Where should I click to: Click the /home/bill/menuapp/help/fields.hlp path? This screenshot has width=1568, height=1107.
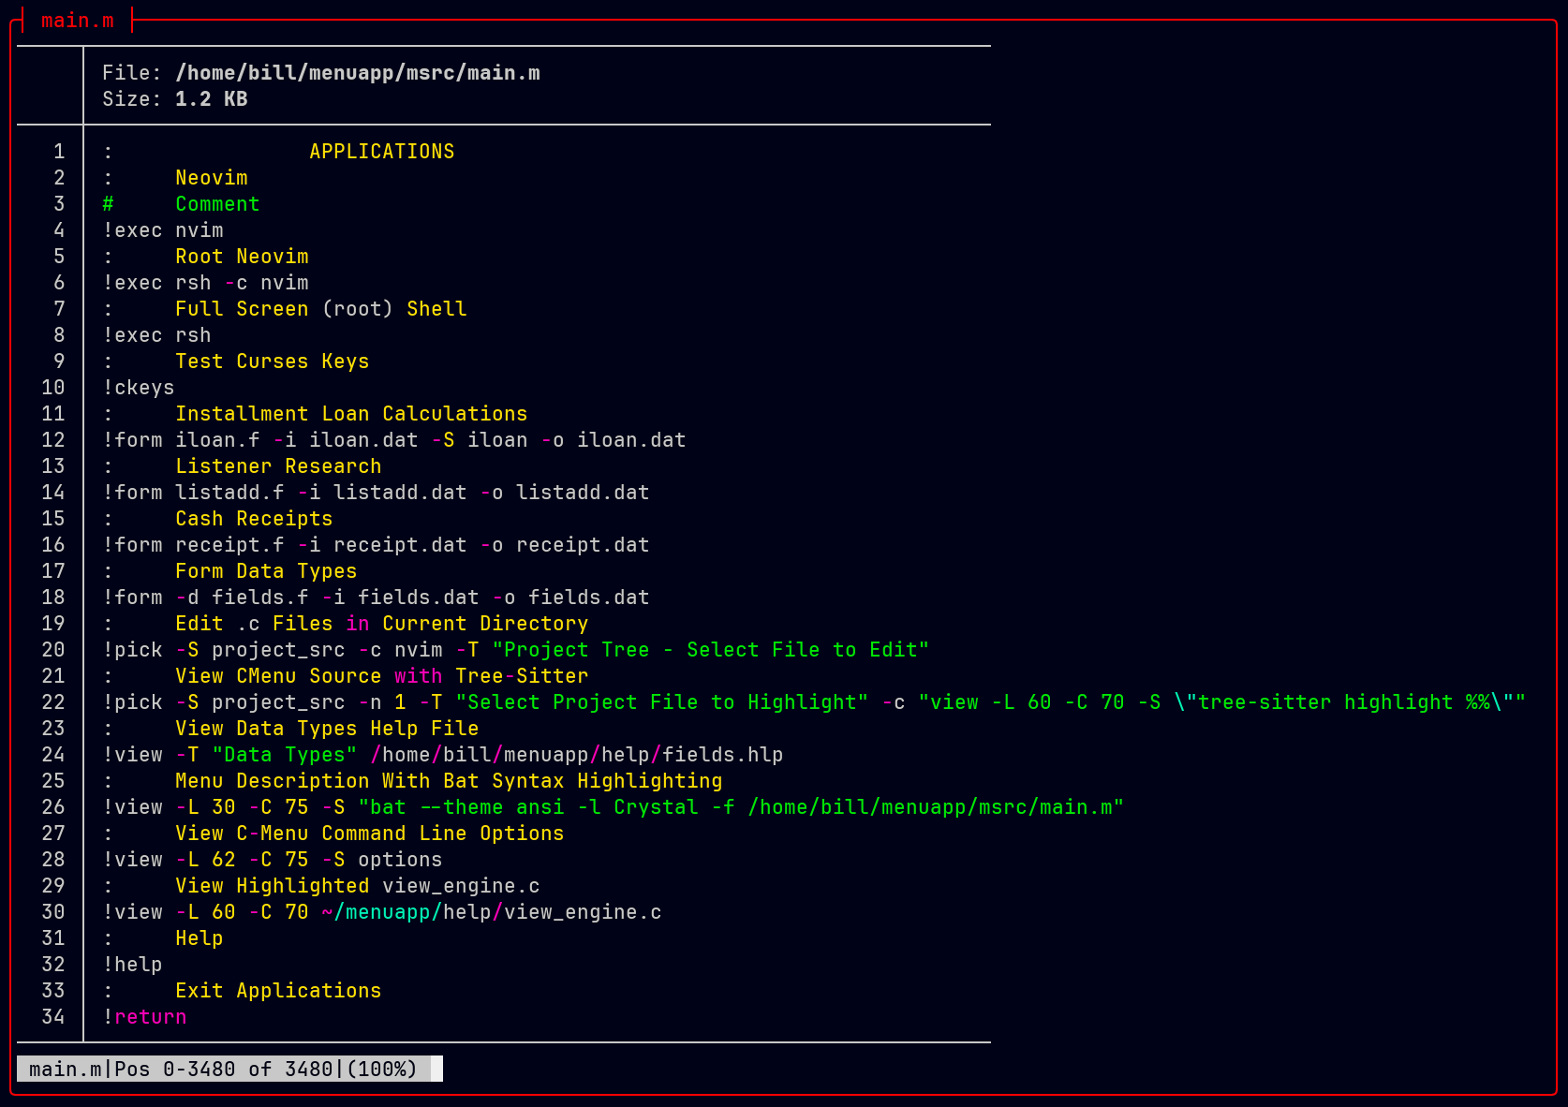576,755
